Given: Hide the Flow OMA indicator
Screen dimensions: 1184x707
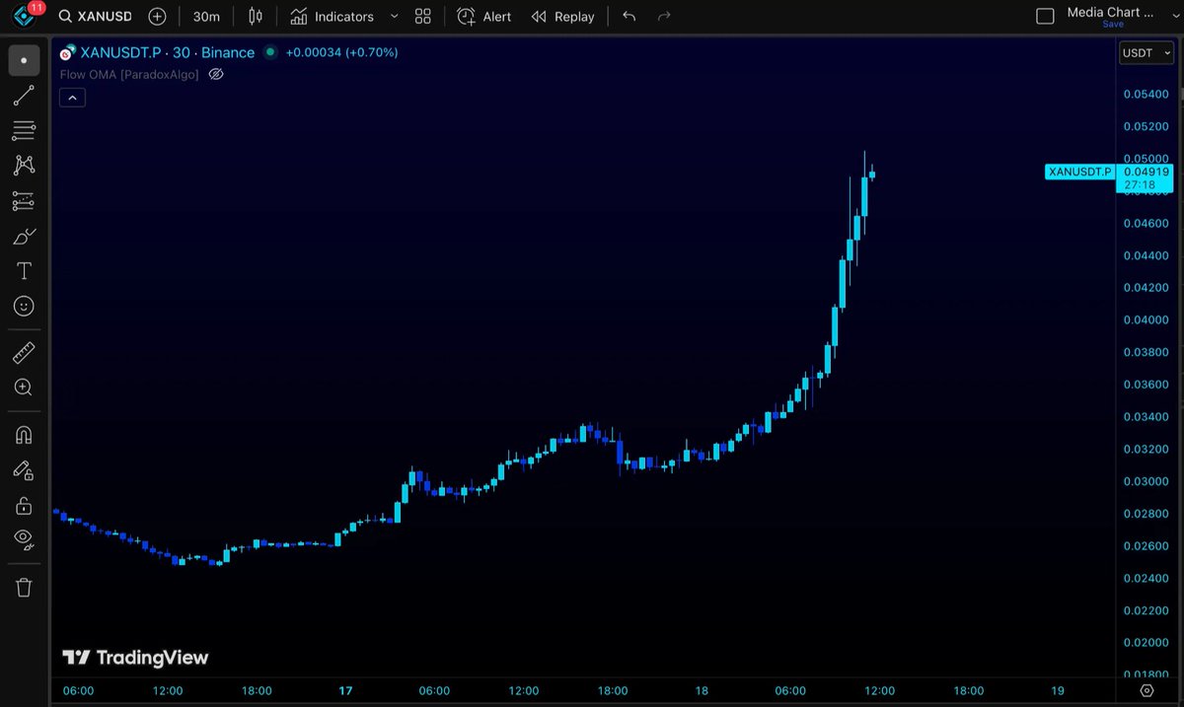Looking at the screenshot, I should click(x=215, y=74).
